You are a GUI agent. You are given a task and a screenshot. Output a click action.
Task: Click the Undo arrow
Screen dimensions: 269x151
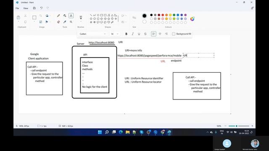(41, 8)
